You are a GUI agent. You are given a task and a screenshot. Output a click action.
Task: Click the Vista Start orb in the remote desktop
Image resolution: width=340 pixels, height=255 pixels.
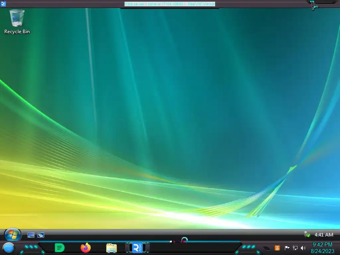(13, 235)
